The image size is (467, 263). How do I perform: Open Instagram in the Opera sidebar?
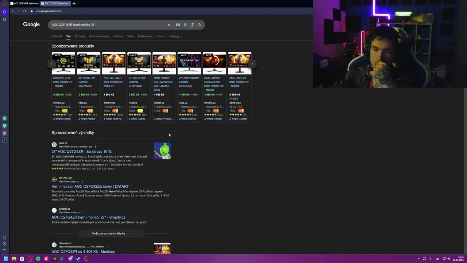[x=4, y=133]
